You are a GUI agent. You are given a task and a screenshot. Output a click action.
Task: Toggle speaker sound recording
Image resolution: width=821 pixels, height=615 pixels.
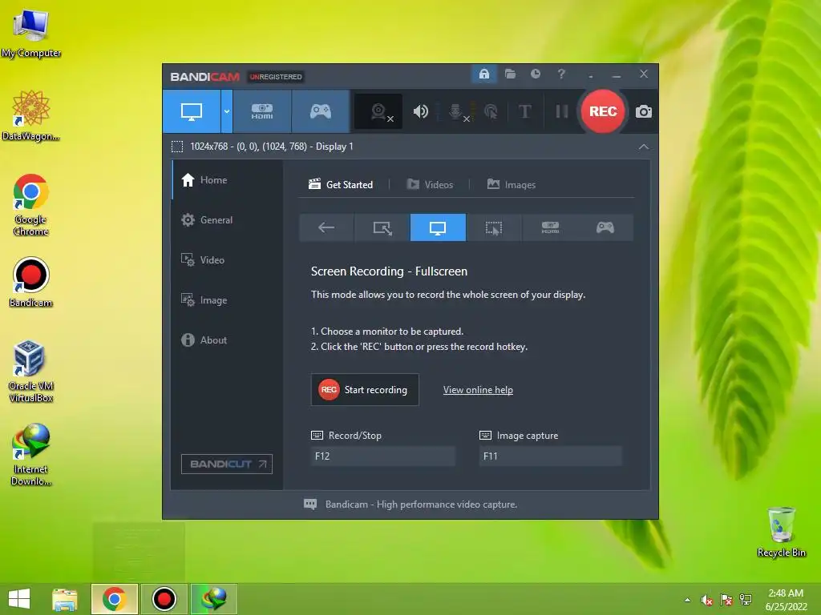click(421, 111)
